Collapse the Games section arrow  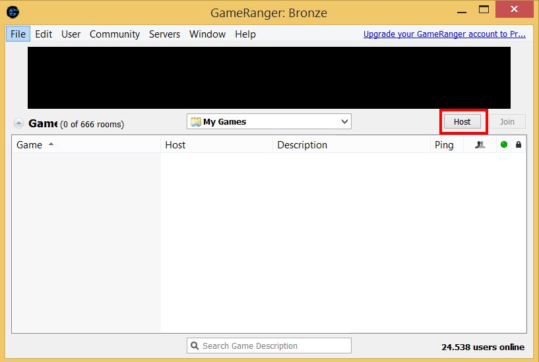[x=18, y=123]
